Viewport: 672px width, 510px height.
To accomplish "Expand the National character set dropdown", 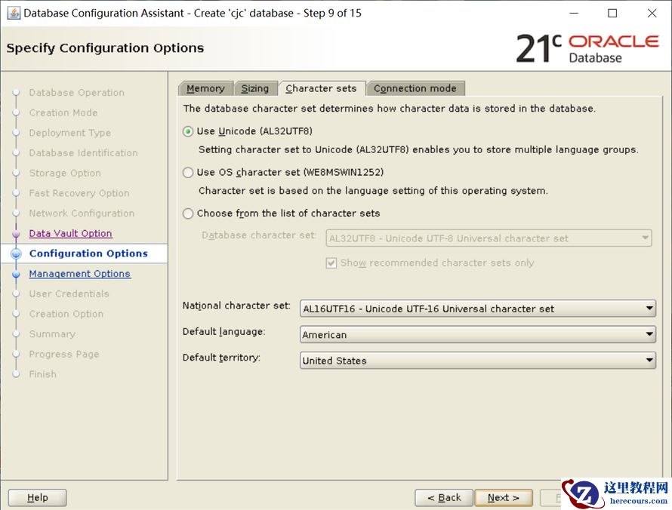I will coord(478,309).
